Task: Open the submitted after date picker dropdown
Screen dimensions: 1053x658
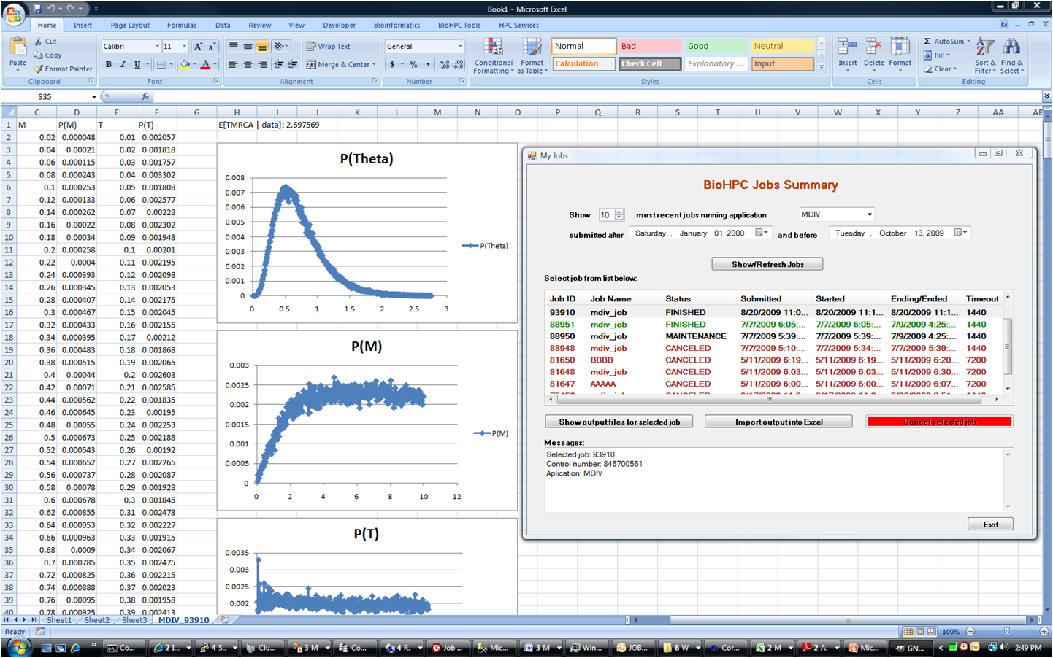Action: click(761, 233)
